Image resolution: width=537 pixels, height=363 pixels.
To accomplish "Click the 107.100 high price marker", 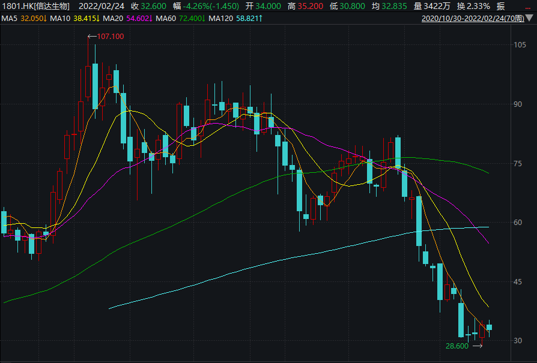I will click(x=111, y=36).
